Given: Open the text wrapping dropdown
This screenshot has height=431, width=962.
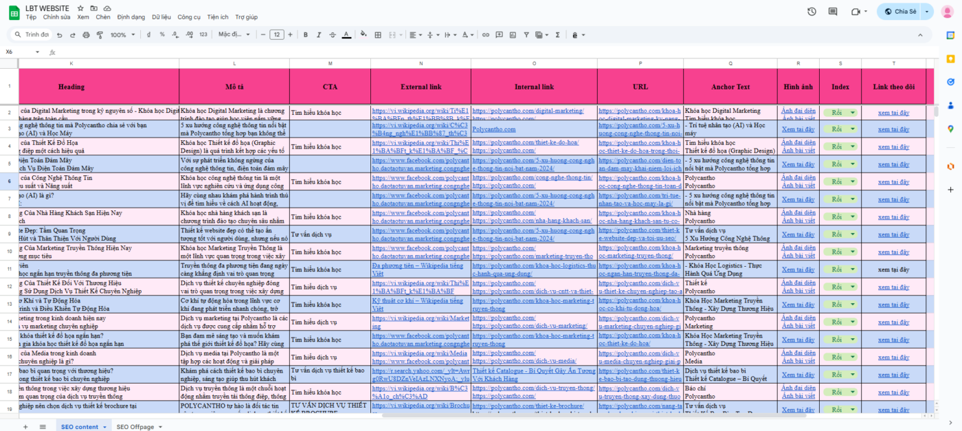Looking at the screenshot, I should pyautogui.click(x=450, y=34).
